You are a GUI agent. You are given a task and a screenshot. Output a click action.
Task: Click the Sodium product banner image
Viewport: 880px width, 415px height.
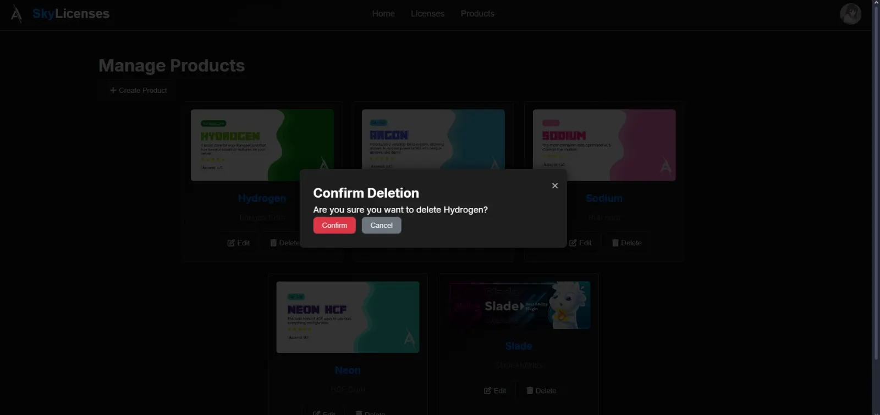point(604,145)
